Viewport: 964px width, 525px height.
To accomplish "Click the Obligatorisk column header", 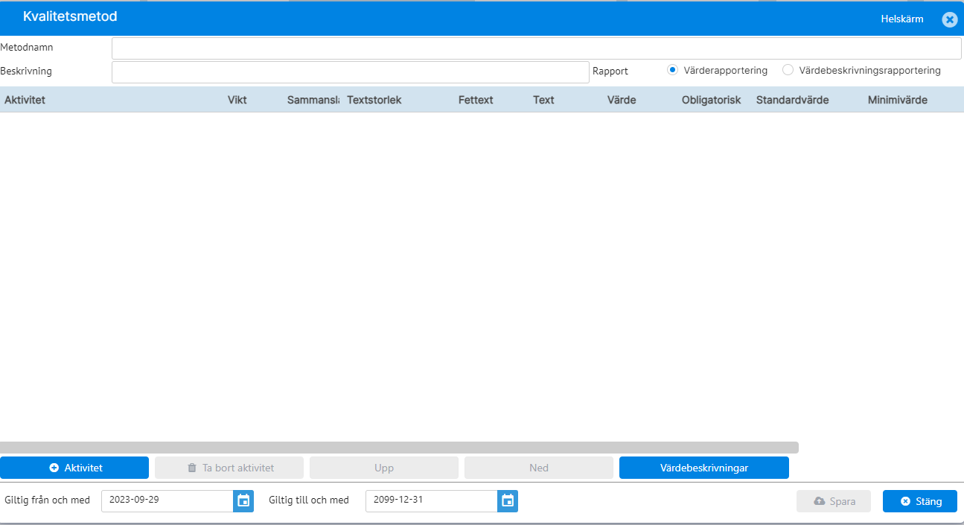I will coord(712,100).
